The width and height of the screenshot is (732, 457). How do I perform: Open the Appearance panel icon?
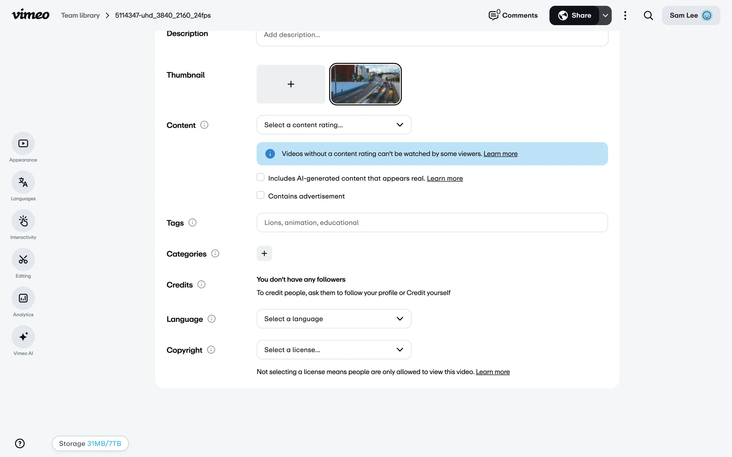point(23,144)
